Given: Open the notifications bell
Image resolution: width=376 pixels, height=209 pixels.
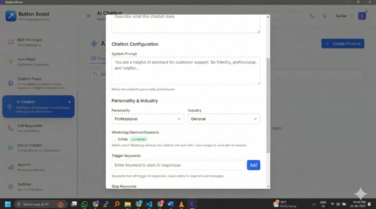Looking at the screenshot, I should pos(325,16).
